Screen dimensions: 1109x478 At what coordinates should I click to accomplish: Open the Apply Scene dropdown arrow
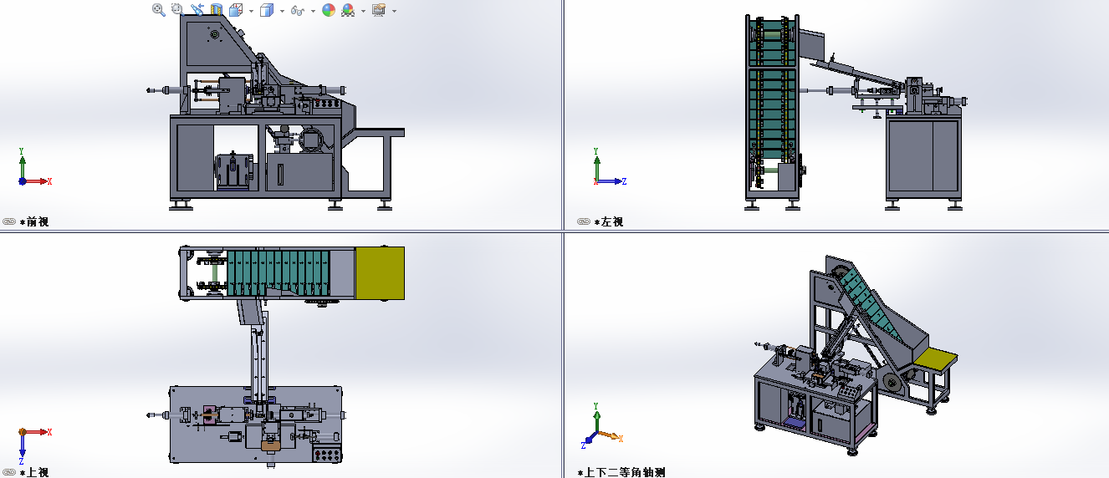point(363,11)
